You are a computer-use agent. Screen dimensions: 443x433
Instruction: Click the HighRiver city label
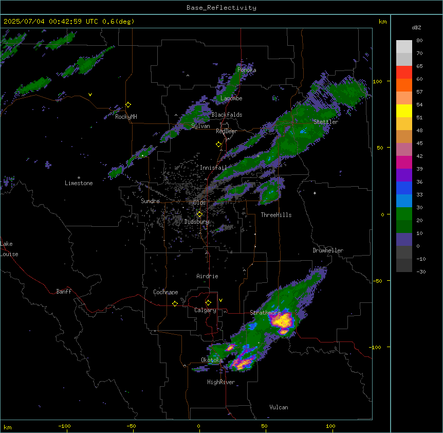coord(221,382)
